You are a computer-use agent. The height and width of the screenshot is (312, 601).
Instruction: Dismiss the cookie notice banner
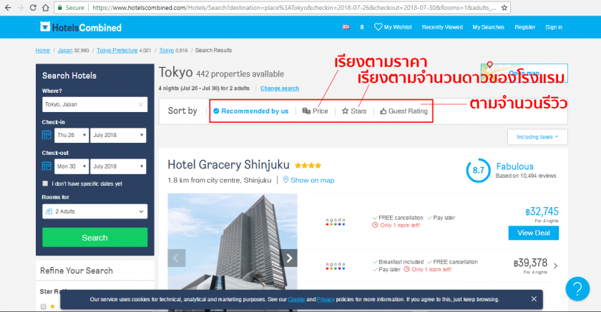(534, 299)
